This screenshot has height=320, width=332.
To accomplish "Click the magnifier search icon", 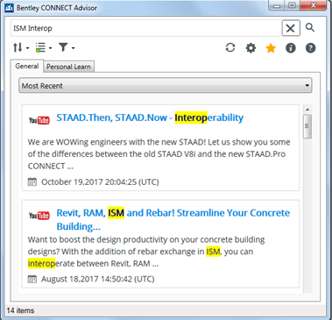I will 310,28.
